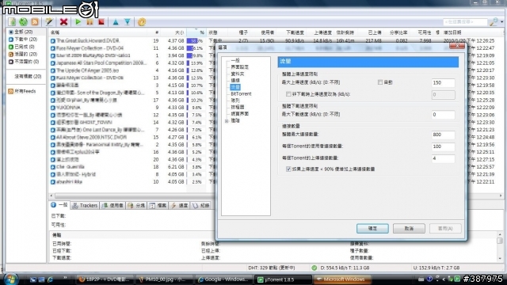Click the green Add Torrent from URL icon
Viewport: 507px width, 285px height.
pos(23,22)
